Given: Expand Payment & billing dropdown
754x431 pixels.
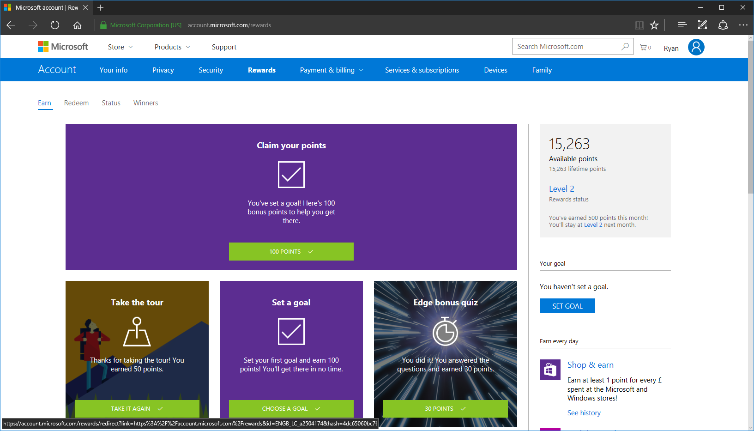Looking at the screenshot, I should (x=332, y=70).
